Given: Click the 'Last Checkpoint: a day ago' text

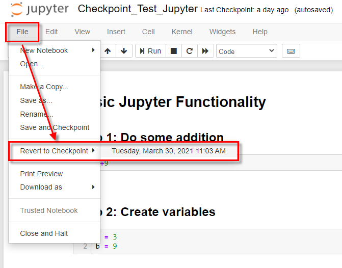Looking at the screenshot, I should pos(244,10).
